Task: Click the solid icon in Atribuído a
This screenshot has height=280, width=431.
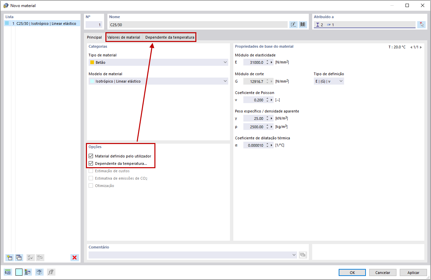Action: pyautogui.click(x=329, y=25)
